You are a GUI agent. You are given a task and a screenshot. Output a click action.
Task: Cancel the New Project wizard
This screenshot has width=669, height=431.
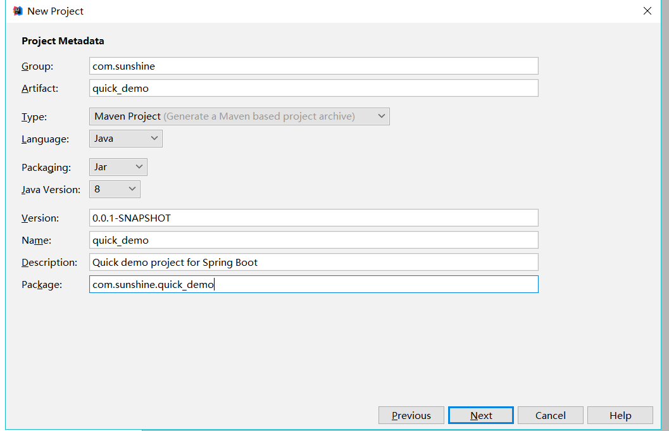[551, 415]
